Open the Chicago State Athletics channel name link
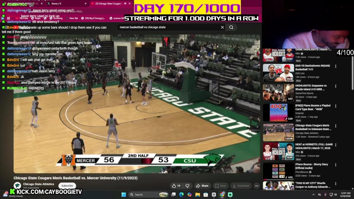 pos(38,184)
